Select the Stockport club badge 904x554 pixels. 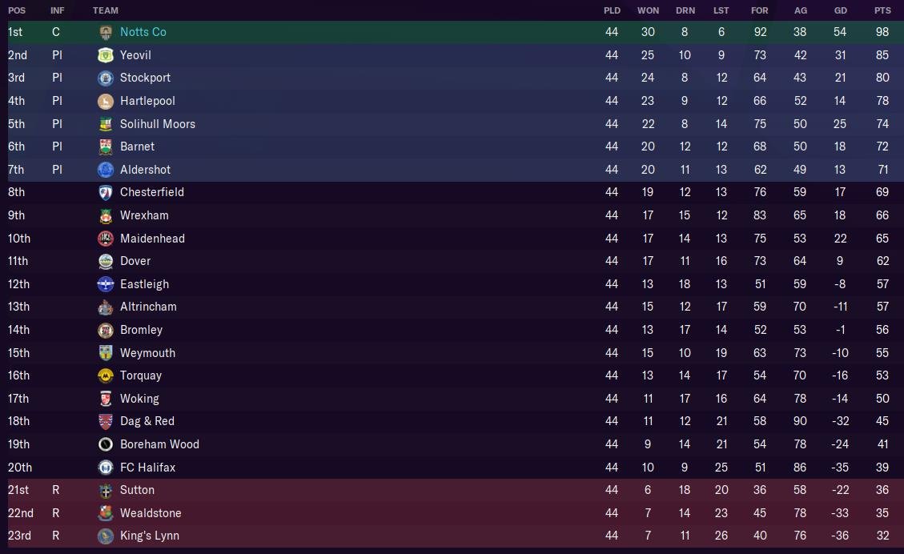pos(106,78)
